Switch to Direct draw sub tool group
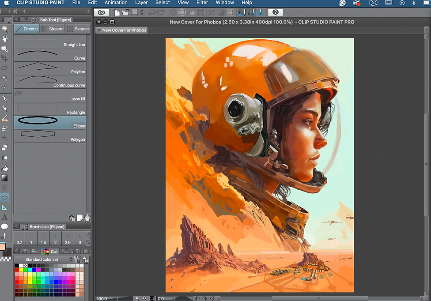 tap(26, 29)
